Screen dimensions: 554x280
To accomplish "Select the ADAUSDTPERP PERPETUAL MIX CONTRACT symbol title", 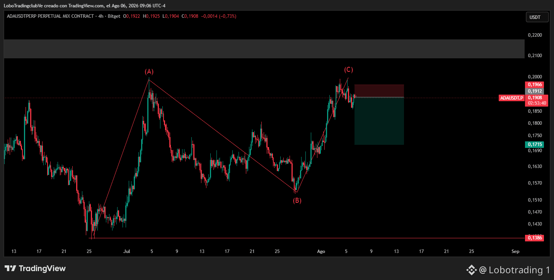I will coord(50,16).
